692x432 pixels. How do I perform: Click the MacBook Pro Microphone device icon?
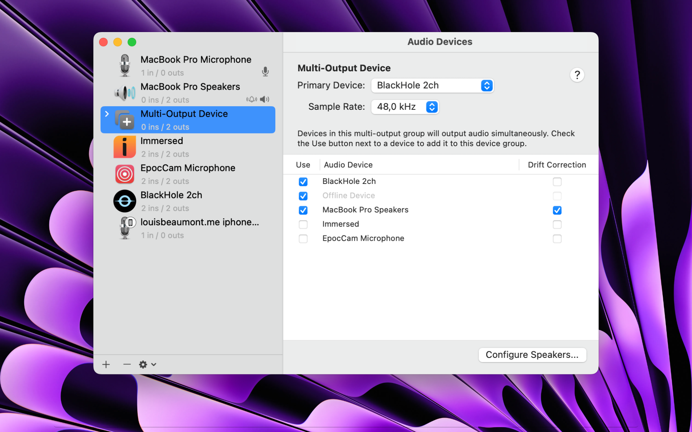pos(125,66)
